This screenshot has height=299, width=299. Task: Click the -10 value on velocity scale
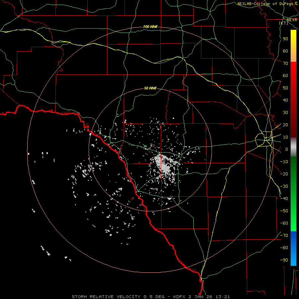[284, 162]
